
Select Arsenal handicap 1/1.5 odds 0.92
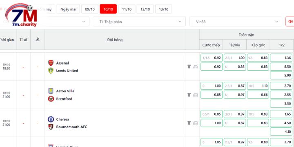[x=212, y=58]
